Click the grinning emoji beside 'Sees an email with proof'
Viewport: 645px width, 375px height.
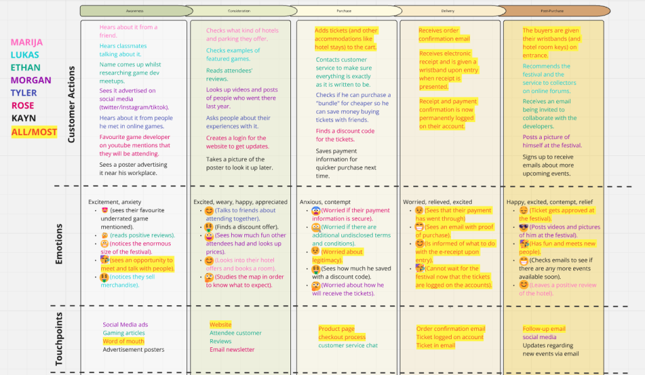click(x=420, y=227)
